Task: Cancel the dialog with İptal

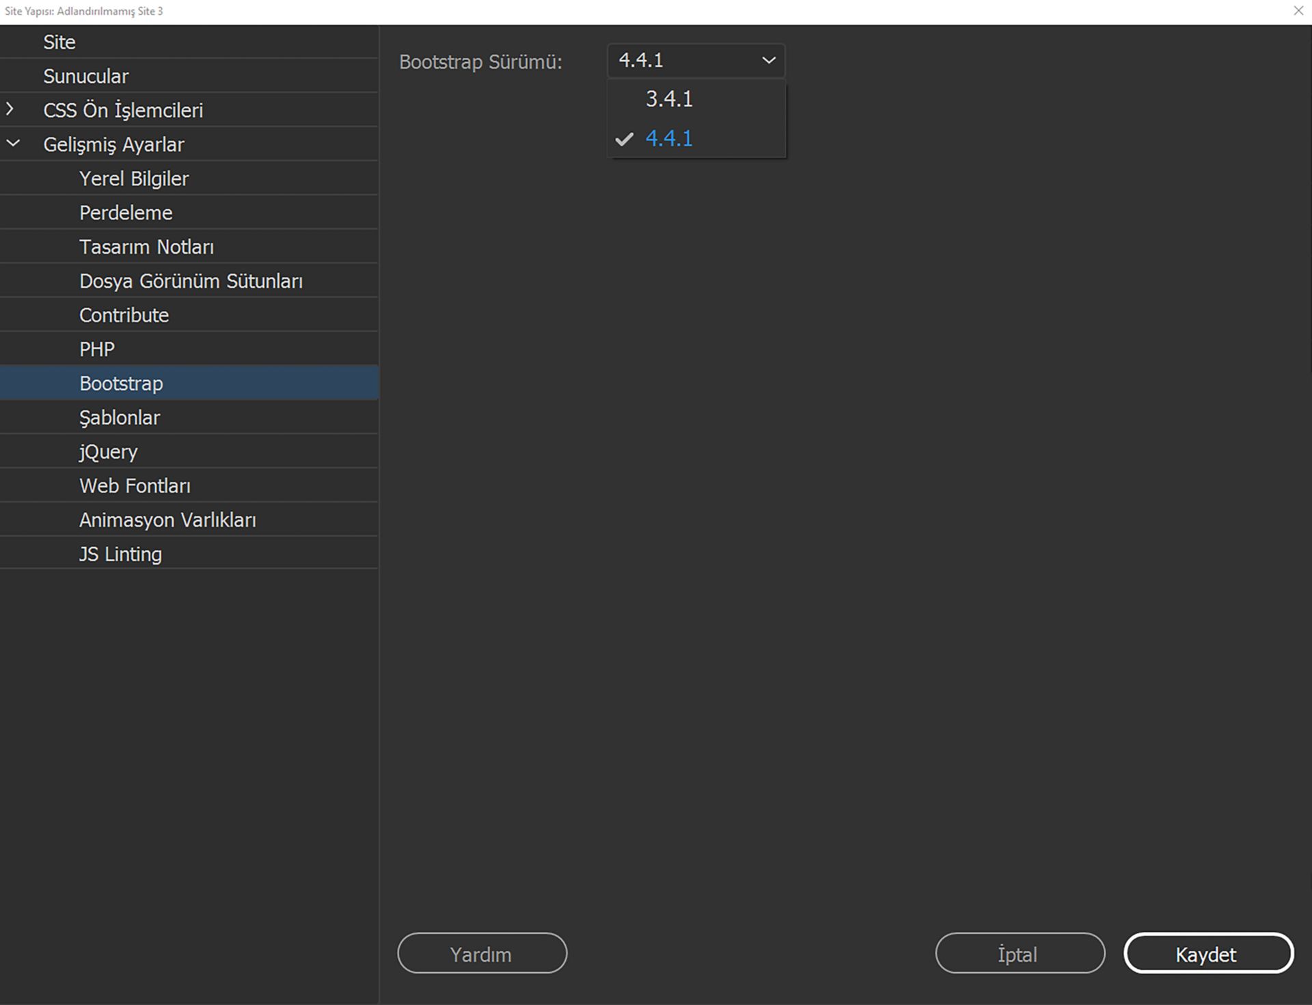Action: (1019, 953)
